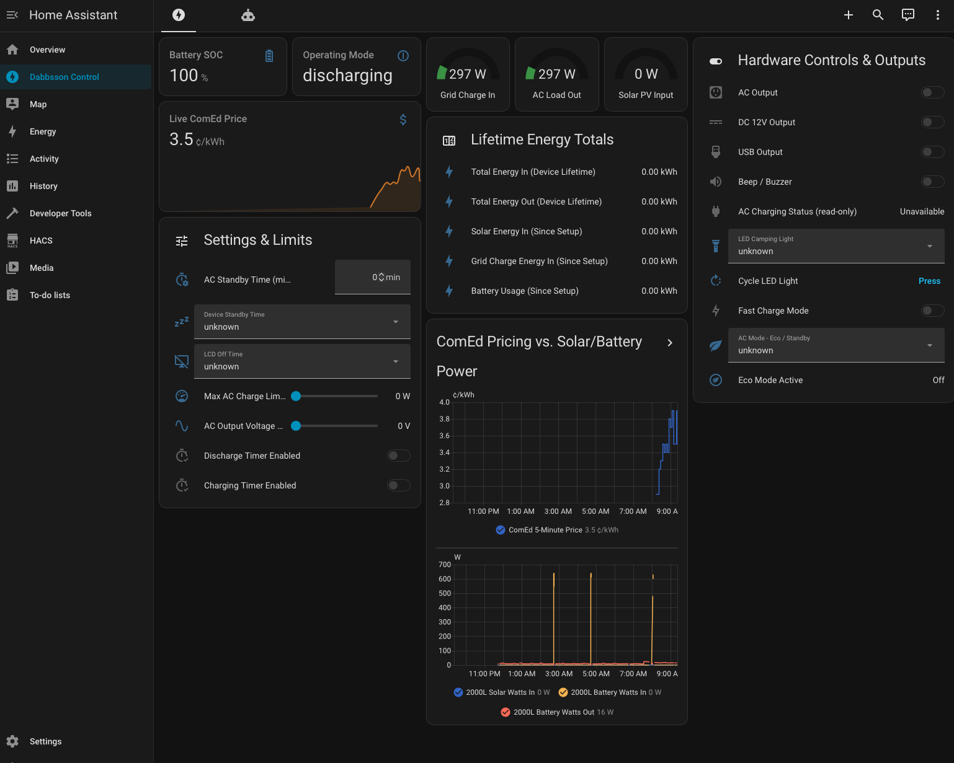Image resolution: width=954 pixels, height=763 pixels.
Task: Click the speaker icon beside Beep / Buzzer
Action: pyautogui.click(x=716, y=182)
